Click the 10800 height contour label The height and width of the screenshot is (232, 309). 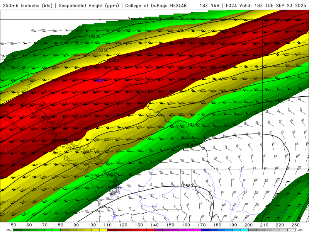188,145
